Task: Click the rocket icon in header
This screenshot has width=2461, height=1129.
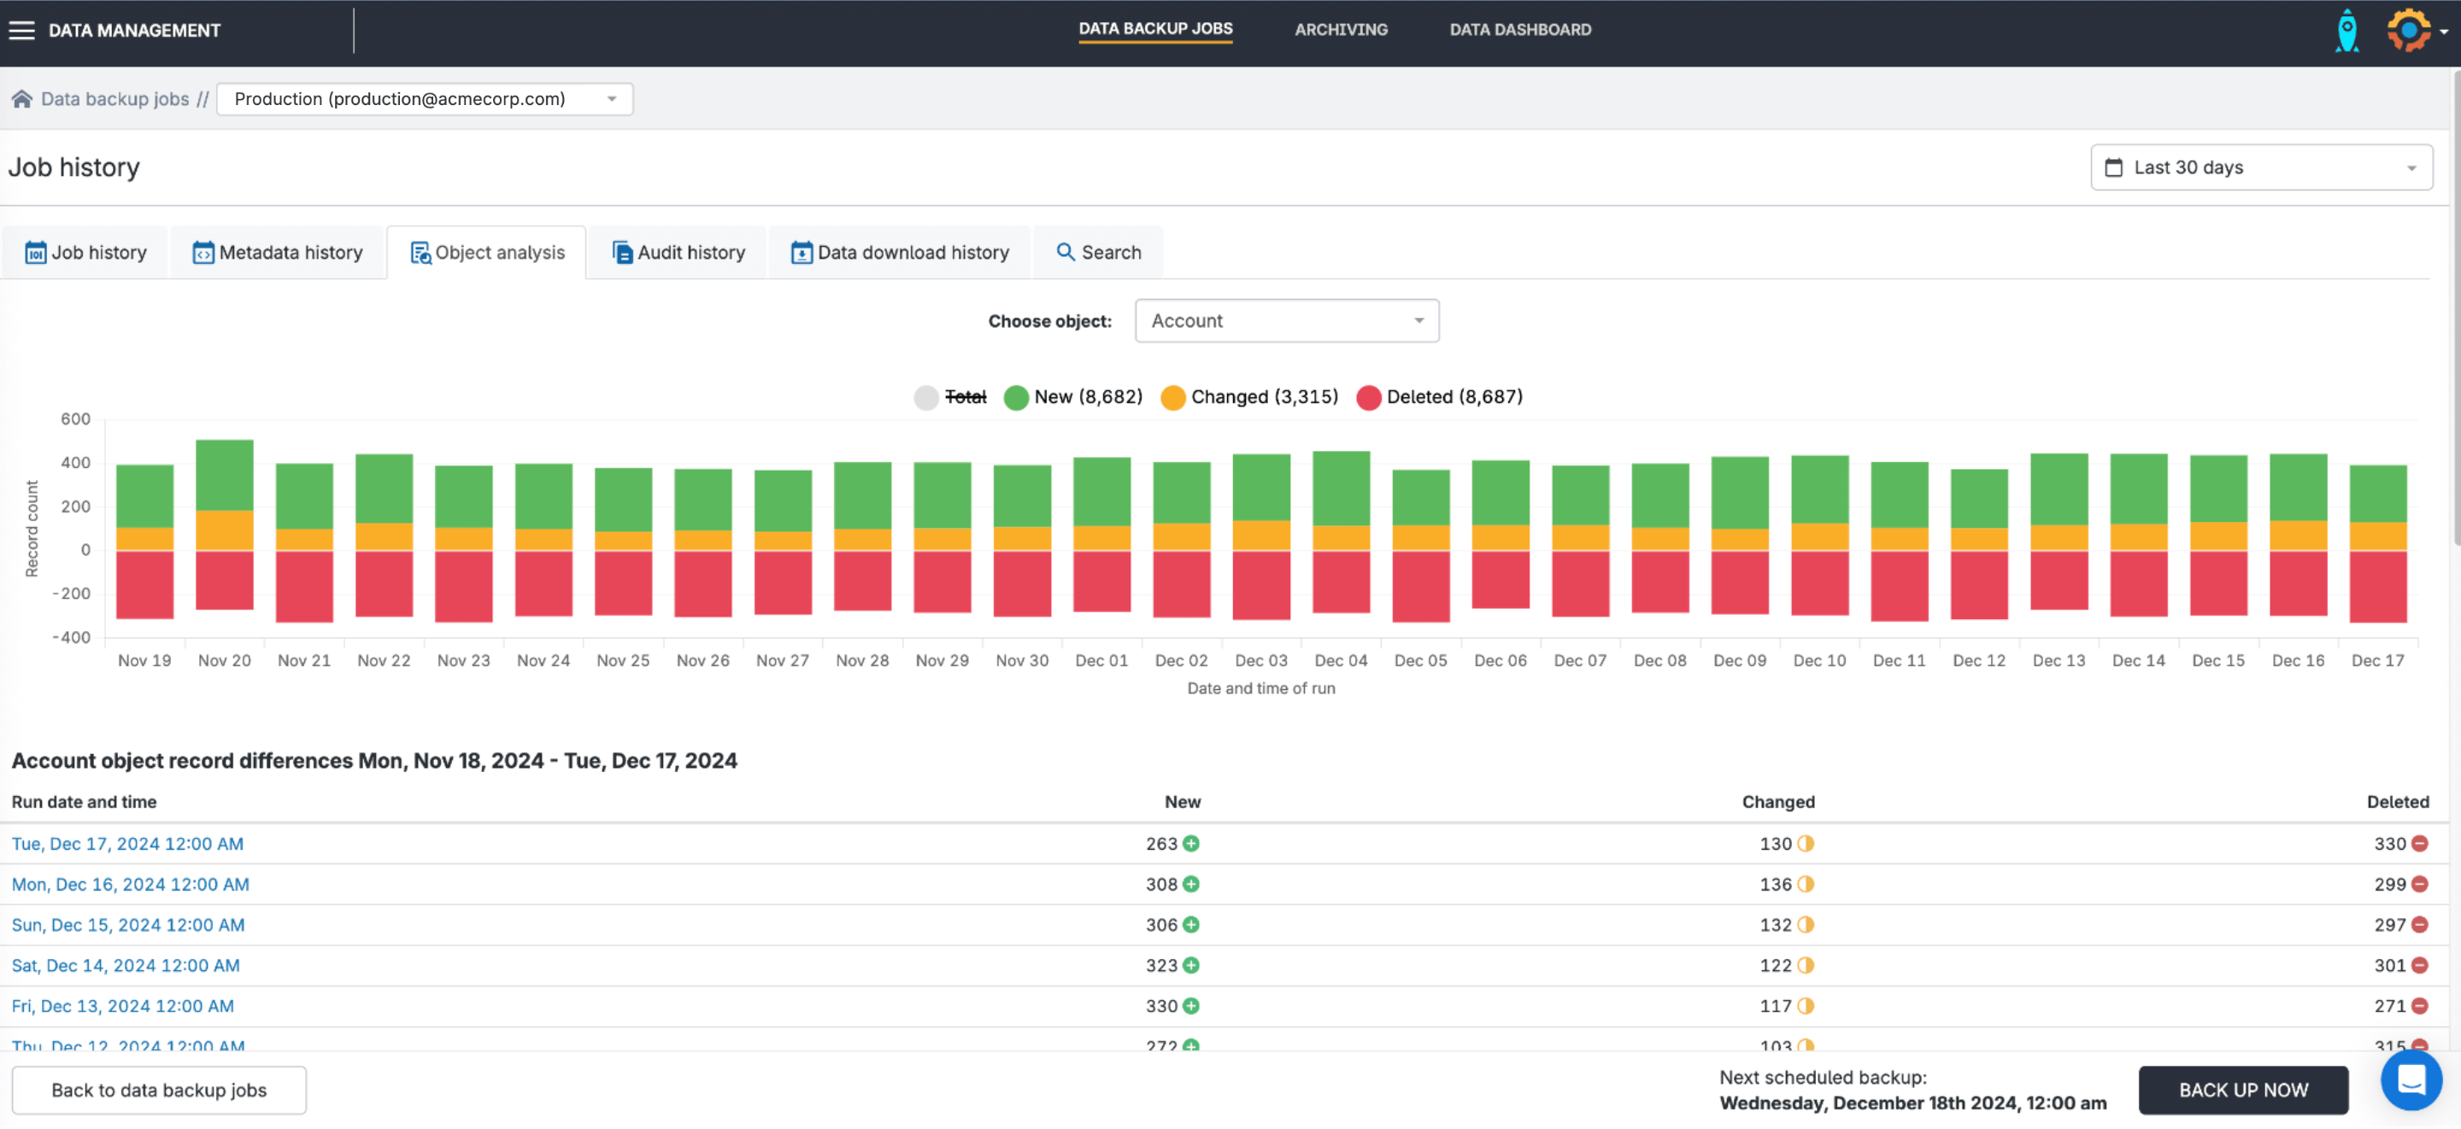Action: 2346,31
